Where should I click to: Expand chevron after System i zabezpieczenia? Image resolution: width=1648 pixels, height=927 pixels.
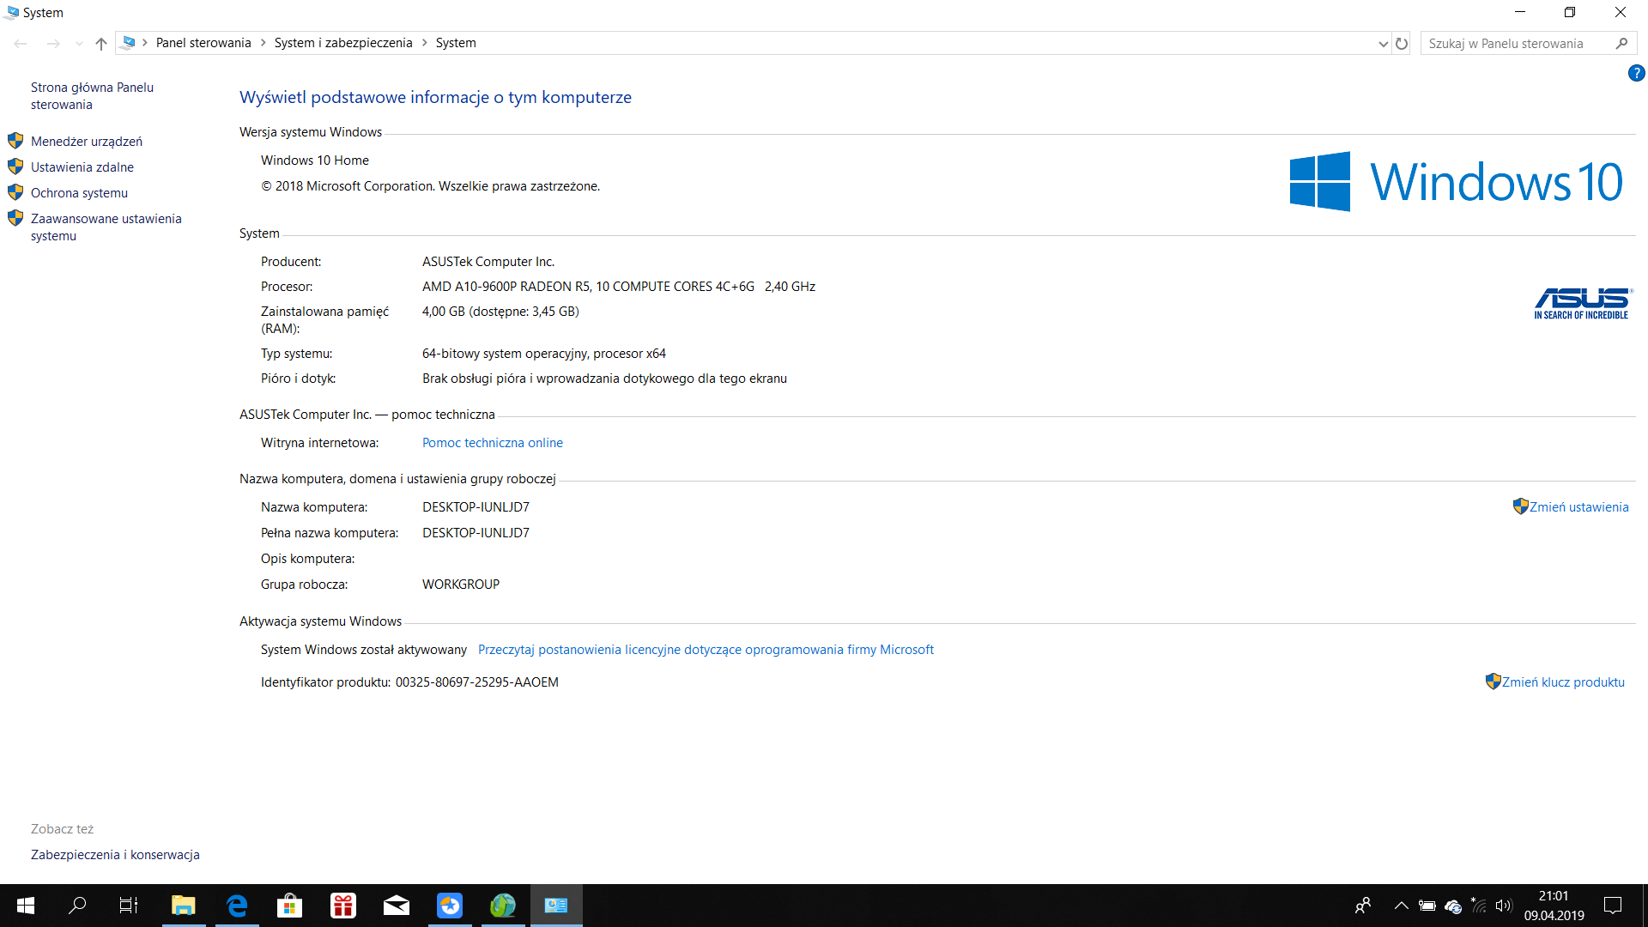click(x=424, y=43)
